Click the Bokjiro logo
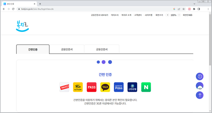 click(22, 26)
